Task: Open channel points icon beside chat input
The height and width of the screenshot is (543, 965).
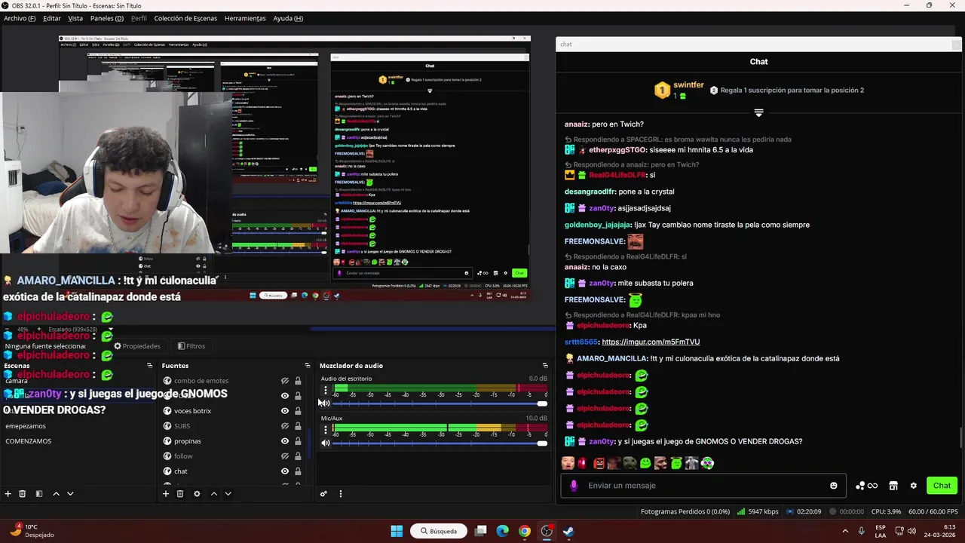Action: click(866, 486)
